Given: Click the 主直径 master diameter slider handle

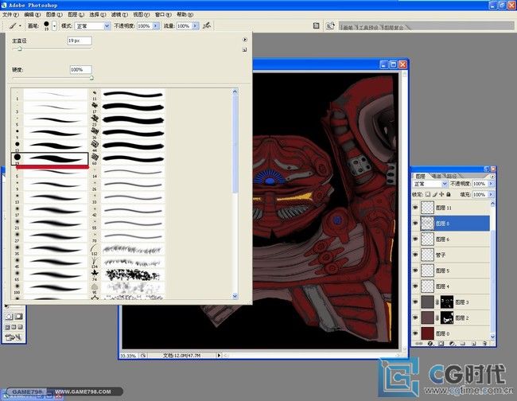Looking at the screenshot, I should pyautogui.click(x=19, y=49).
